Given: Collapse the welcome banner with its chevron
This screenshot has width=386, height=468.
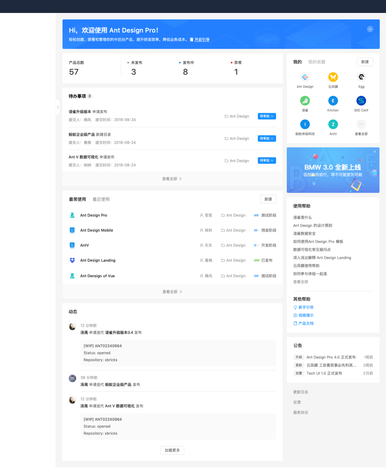Looking at the screenshot, I should click(x=370, y=29).
